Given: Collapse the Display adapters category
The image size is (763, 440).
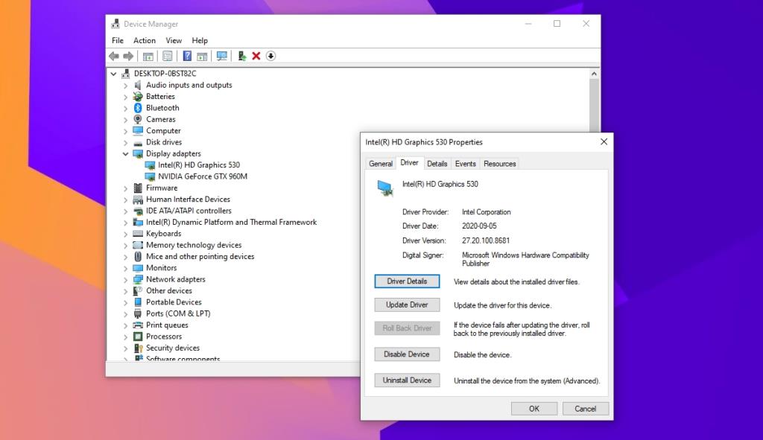Looking at the screenshot, I should [125, 153].
